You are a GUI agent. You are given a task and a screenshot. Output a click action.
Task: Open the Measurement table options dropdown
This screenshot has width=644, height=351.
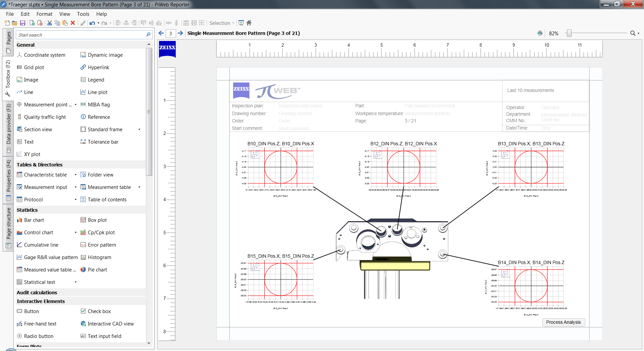click(x=139, y=187)
